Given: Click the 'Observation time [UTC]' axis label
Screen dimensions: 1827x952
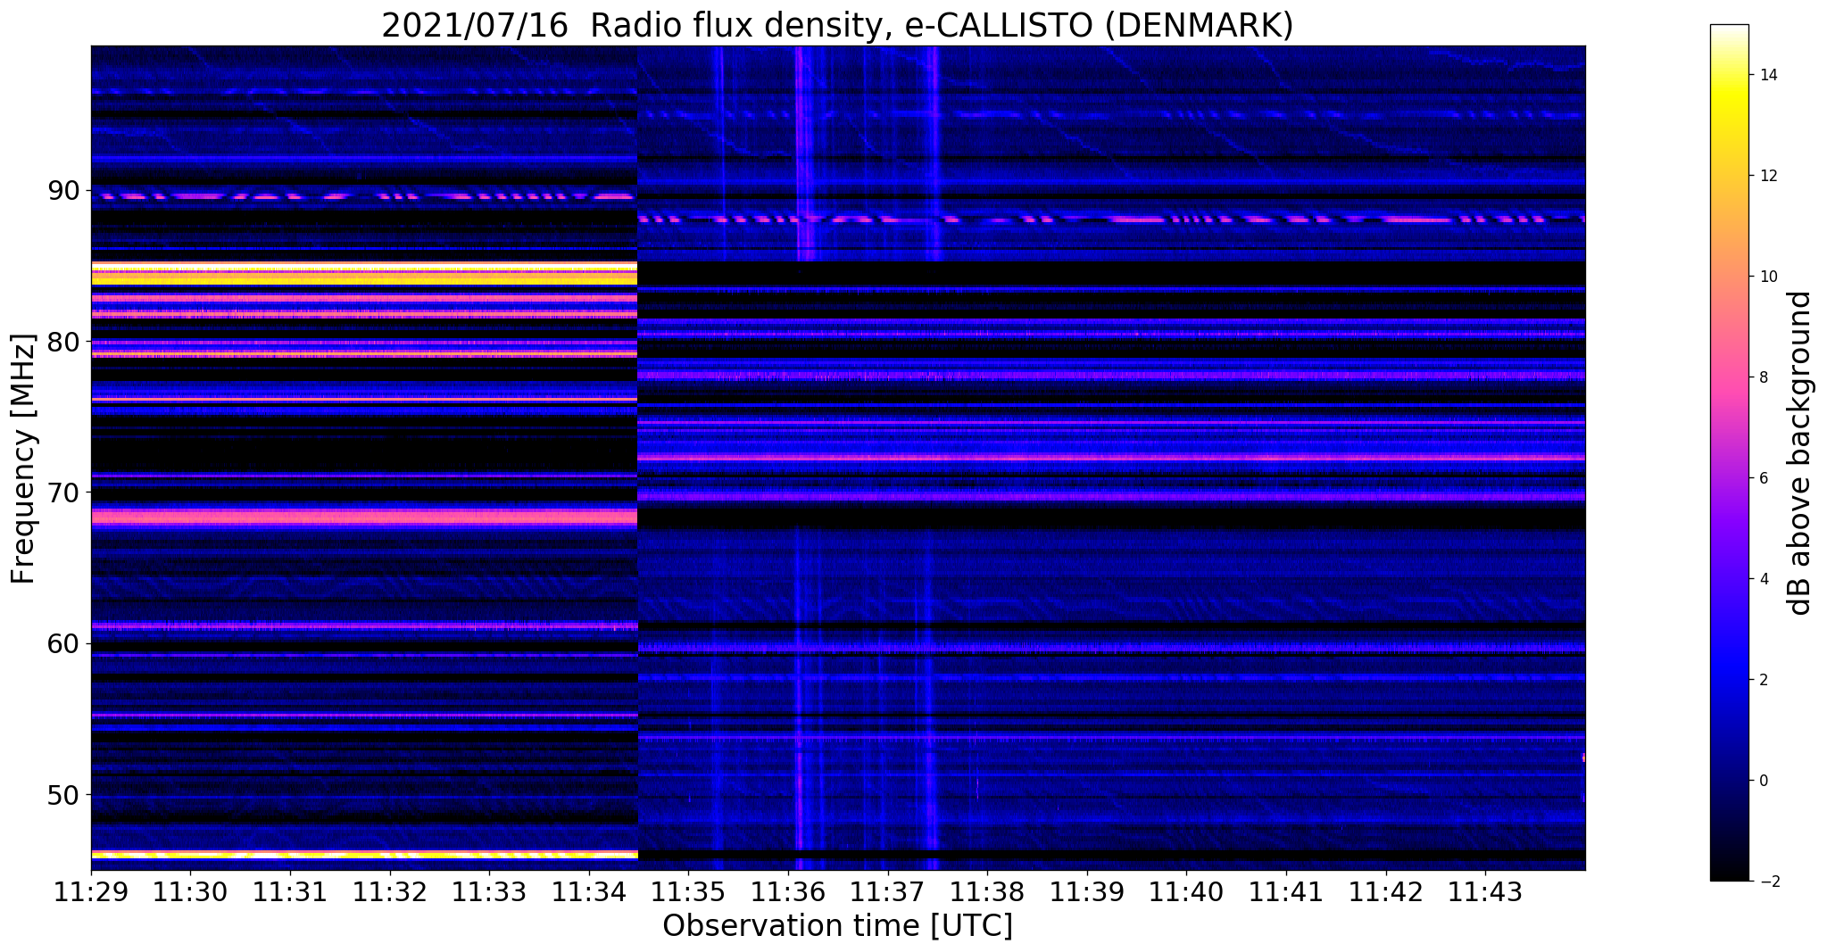Looking at the screenshot, I should click(x=837, y=926).
